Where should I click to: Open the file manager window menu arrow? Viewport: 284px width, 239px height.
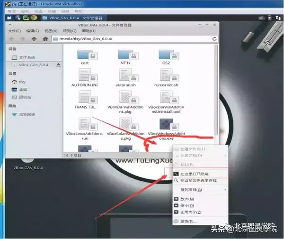[10, 25]
